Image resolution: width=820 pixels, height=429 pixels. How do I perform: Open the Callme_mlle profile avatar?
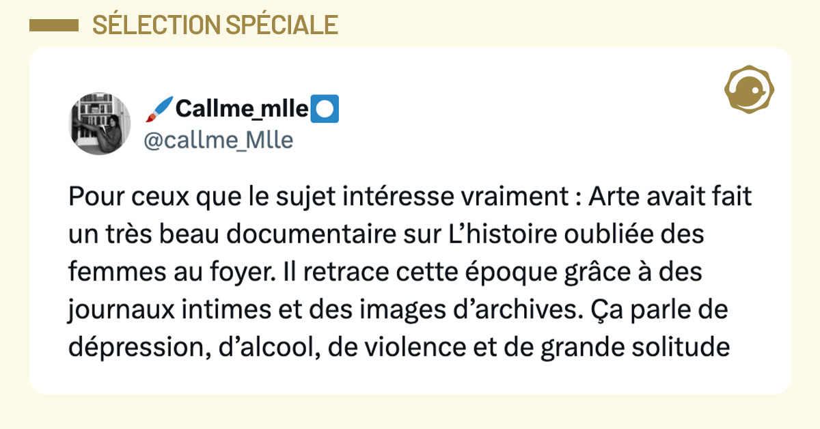[x=100, y=125]
